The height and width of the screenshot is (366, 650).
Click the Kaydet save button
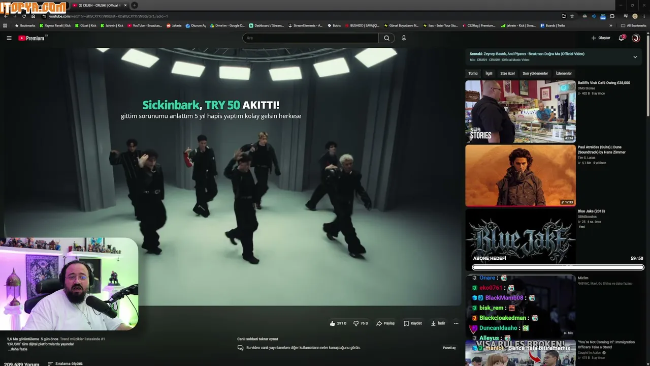[x=413, y=323]
